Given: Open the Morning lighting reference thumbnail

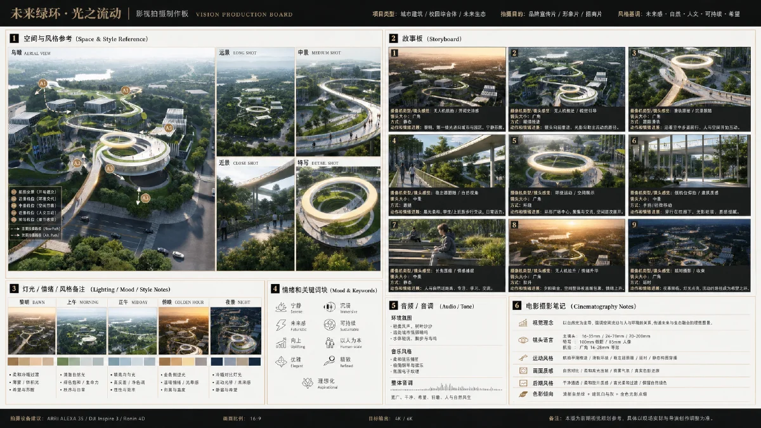Looking at the screenshot, I should pos(81,331).
